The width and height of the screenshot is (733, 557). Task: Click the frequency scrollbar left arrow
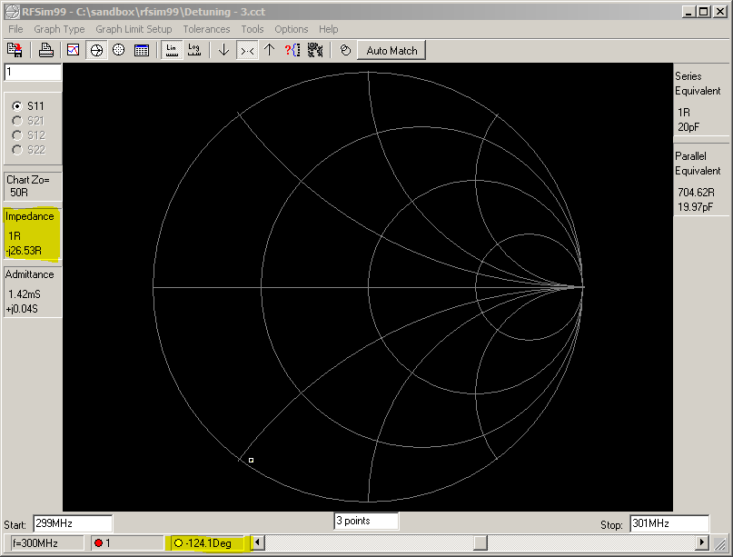[x=258, y=543]
